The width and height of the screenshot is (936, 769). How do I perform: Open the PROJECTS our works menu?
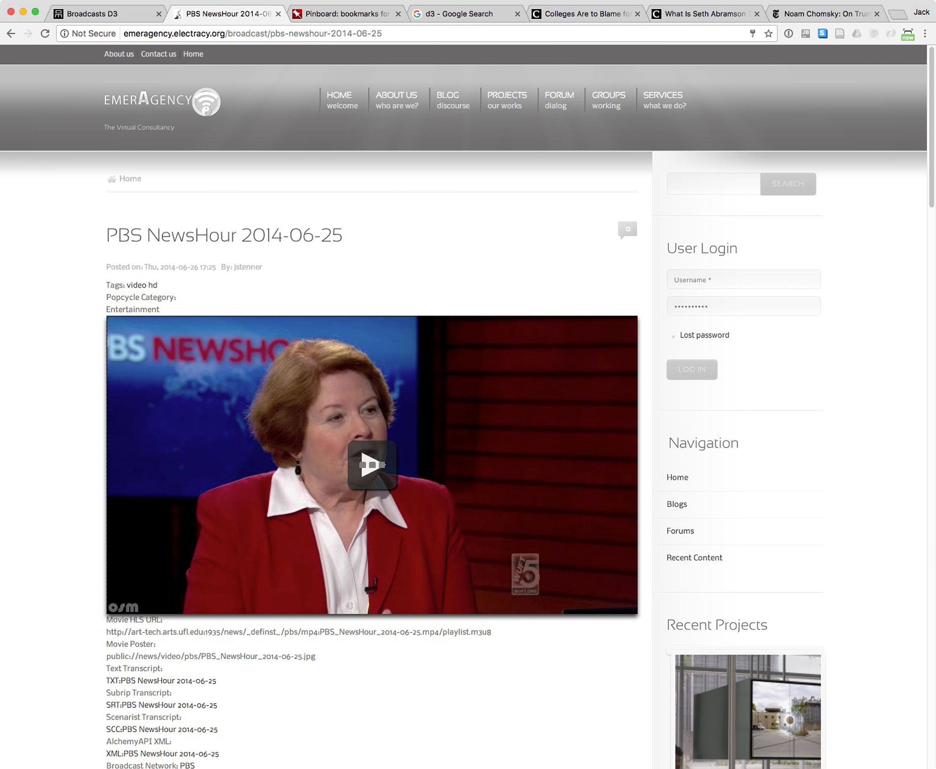(x=506, y=100)
